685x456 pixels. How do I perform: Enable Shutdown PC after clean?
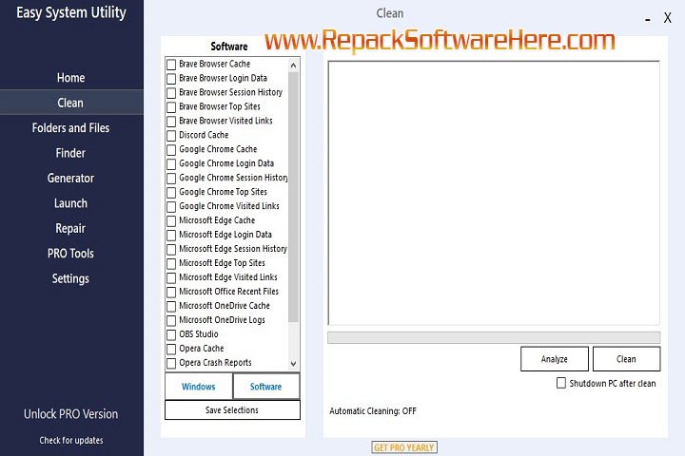pyautogui.click(x=561, y=383)
